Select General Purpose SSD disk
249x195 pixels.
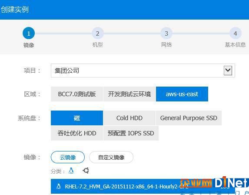point(189,118)
